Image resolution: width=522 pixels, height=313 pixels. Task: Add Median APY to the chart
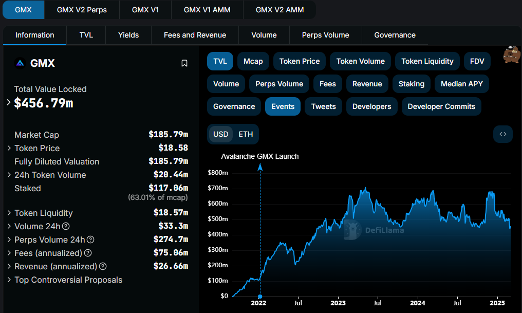(461, 84)
